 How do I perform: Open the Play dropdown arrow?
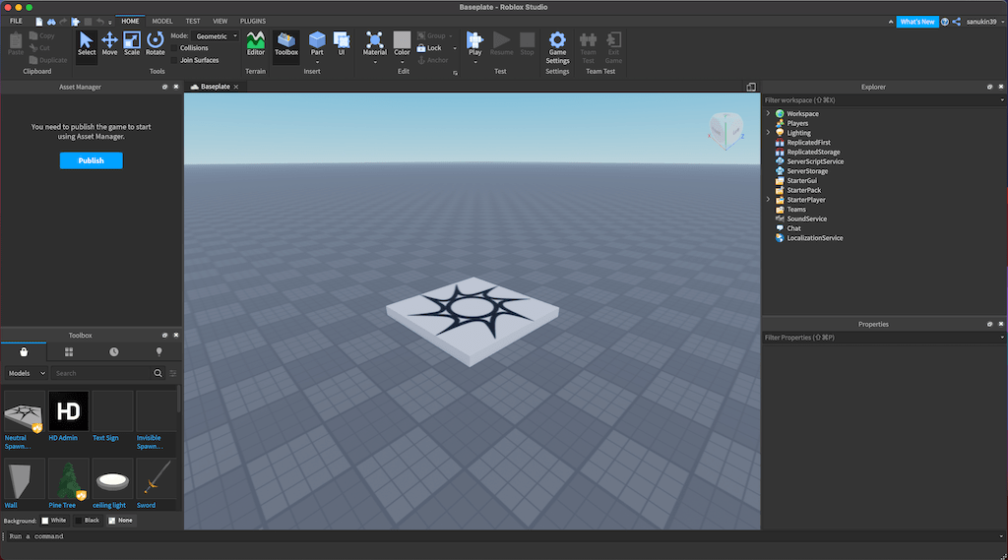pos(475,62)
